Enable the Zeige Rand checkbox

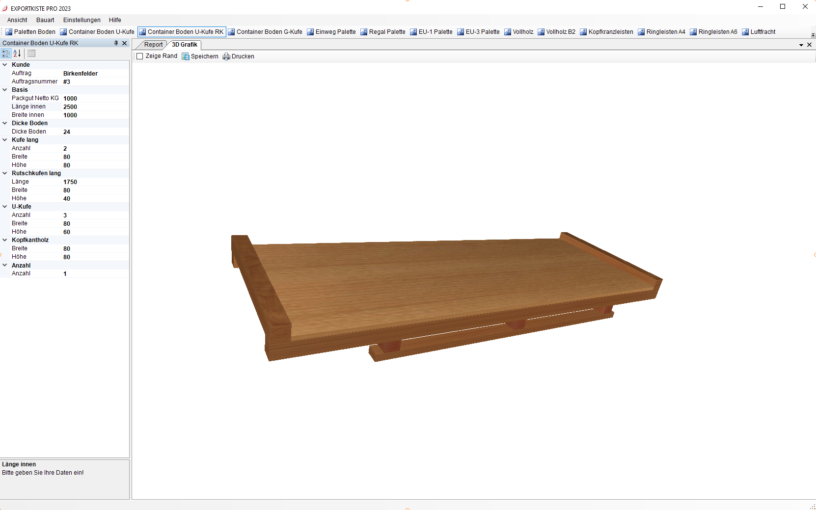click(x=140, y=56)
